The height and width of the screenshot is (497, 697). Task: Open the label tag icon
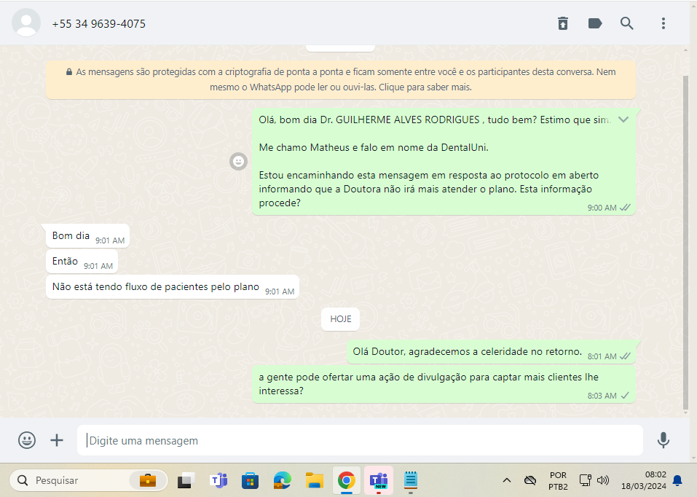click(x=595, y=23)
